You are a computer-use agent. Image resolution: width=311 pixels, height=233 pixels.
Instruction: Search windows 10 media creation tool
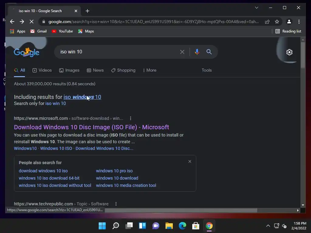tap(126, 185)
